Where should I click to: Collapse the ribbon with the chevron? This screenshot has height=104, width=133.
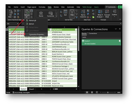coord(120,19)
